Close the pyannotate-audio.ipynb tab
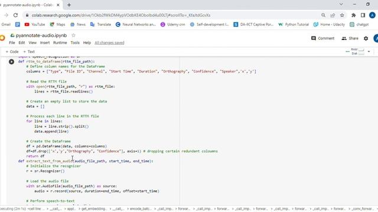The image size is (378, 212). 58,5
